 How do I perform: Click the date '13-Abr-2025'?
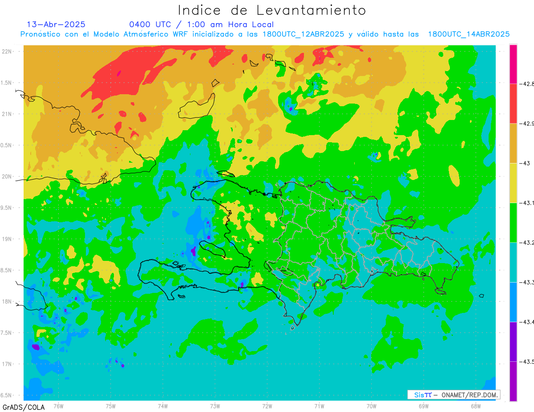[x=56, y=24]
